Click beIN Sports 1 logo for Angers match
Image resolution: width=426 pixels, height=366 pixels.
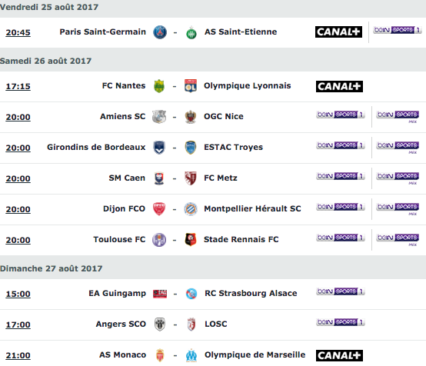point(340,322)
